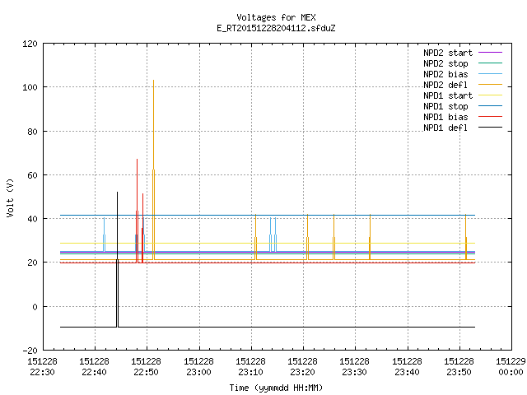Click the x-axis tick label 23:50
Screen dimensions: 527x395
tap(459, 372)
